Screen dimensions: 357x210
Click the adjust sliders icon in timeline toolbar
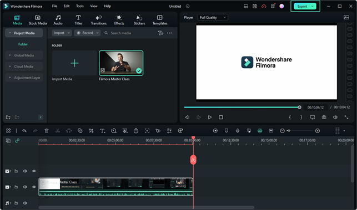tap(169, 131)
